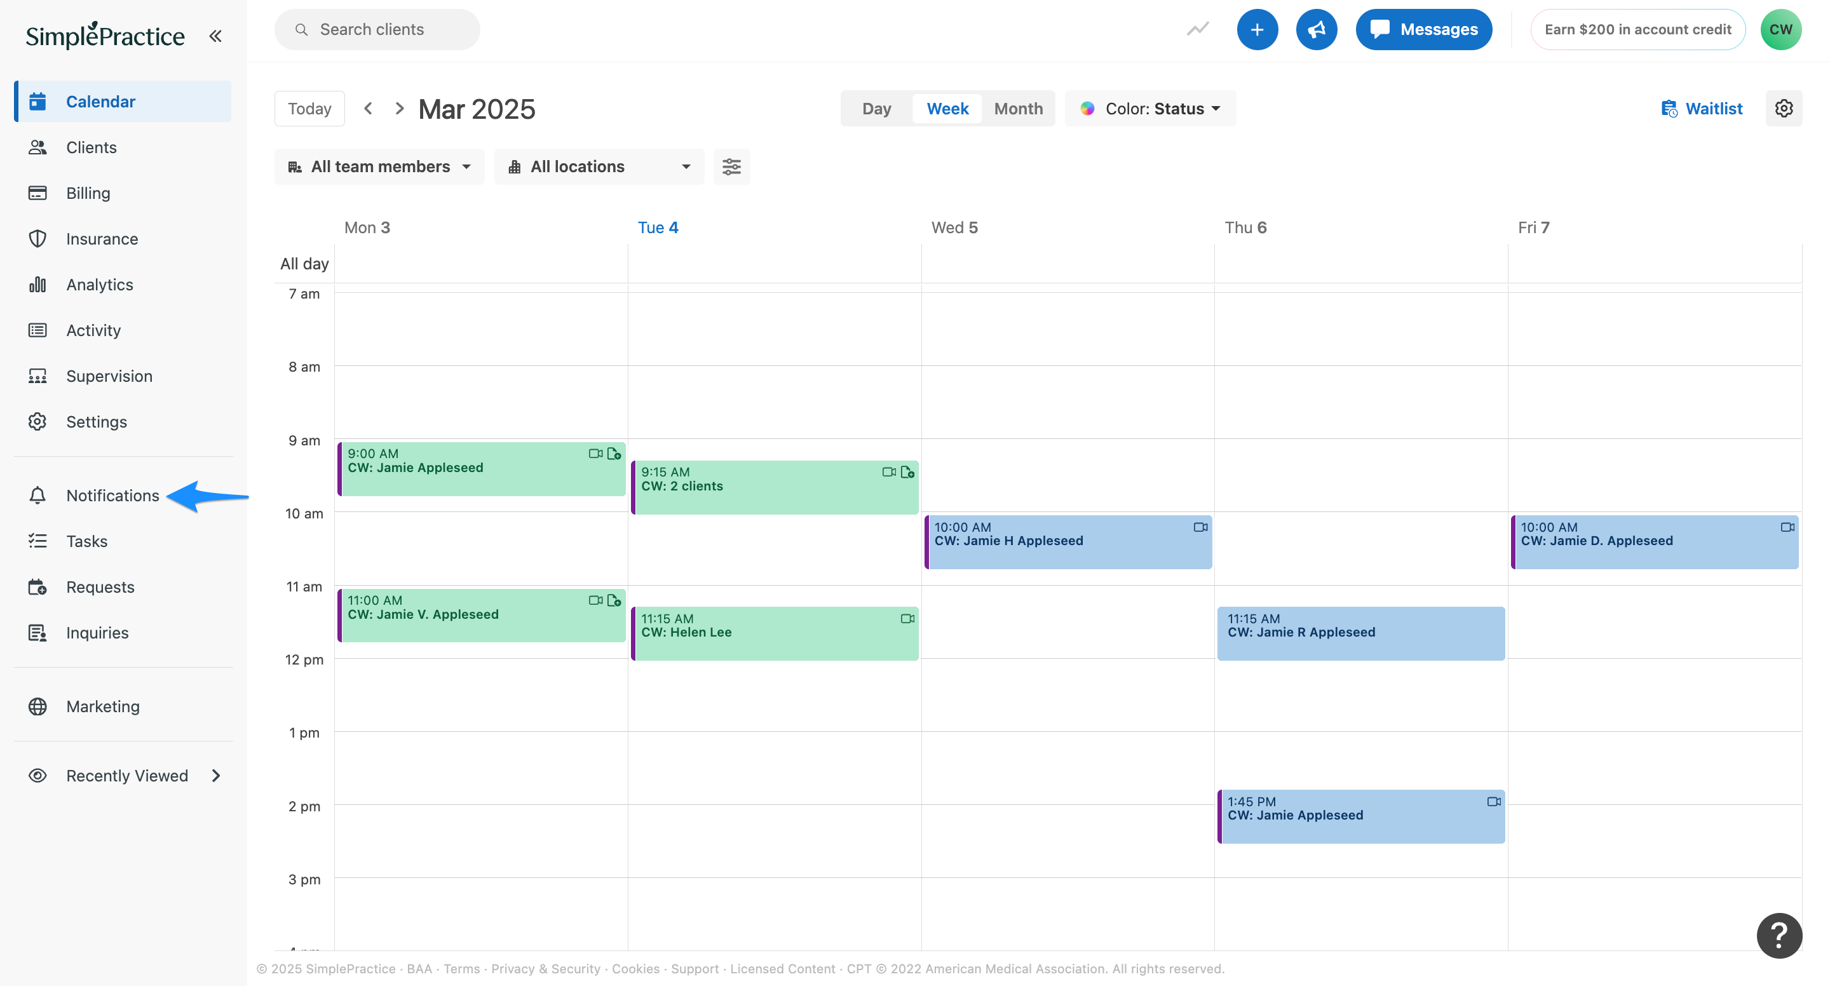Open the All team members dropdown
The width and height of the screenshot is (1830, 986).
[x=379, y=167]
